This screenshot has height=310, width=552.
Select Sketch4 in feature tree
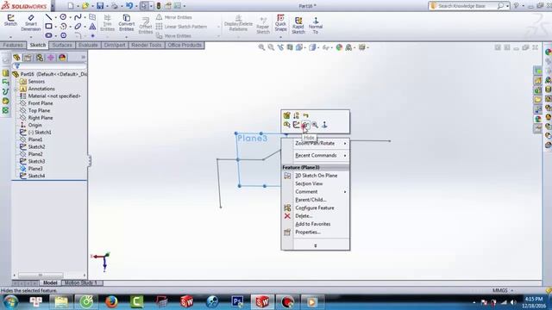coord(36,176)
